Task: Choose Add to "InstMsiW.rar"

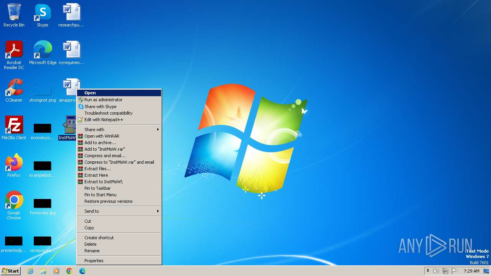Action: (119, 149)
